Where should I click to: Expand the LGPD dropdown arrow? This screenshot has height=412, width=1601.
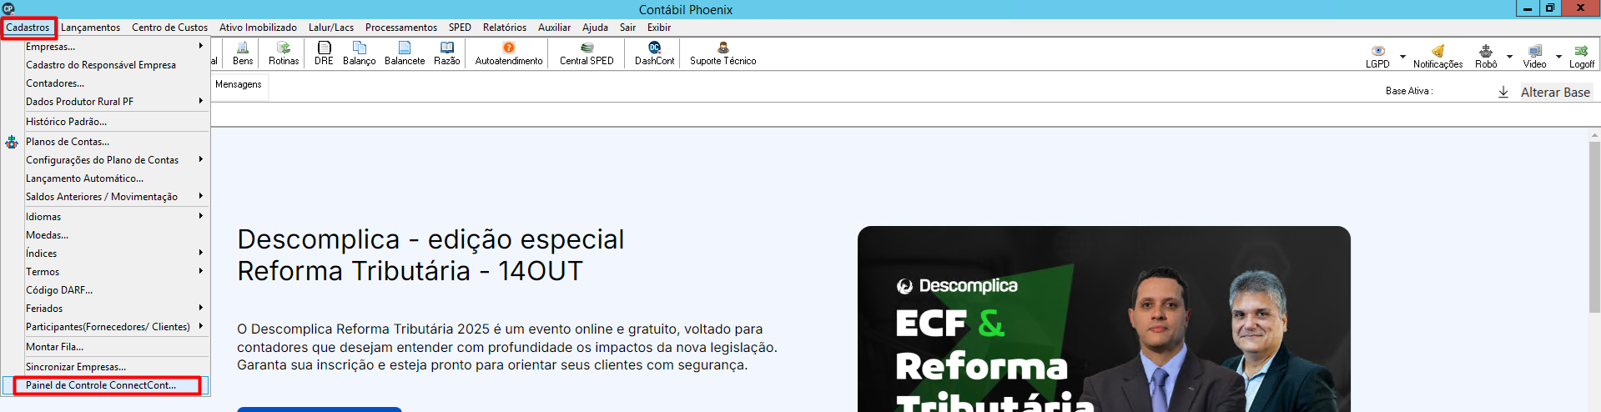coord(1402,57)
